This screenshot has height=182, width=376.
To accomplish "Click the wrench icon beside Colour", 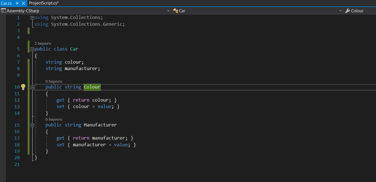I will tap(348, 11).
